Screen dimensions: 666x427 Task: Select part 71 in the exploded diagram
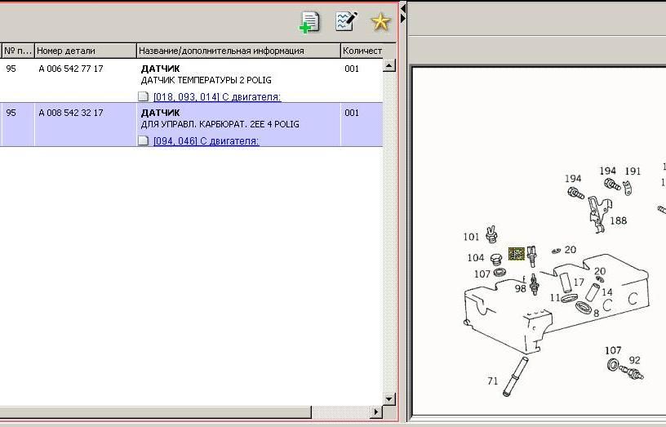coord(492,381)
